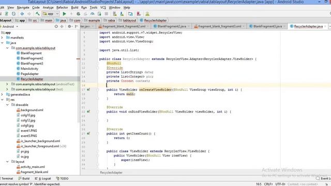Run the app with the green play icon
Screen dimensions: 331x186
click(64, 14)
